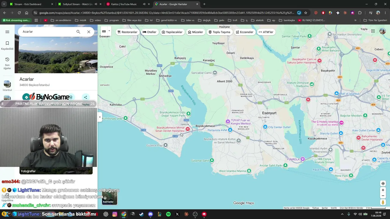Image resolution: width=390 pixels, height=219 pixels.
Task: Click the show my location button
Action: click(x=383, y=183)
